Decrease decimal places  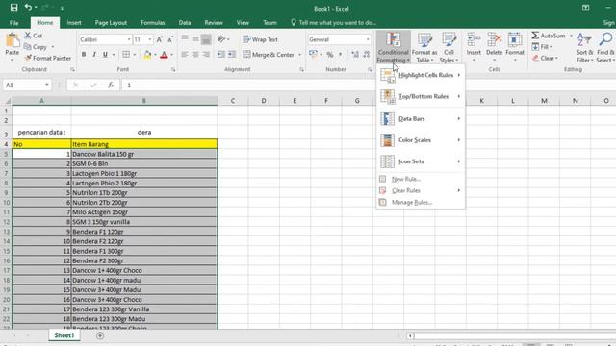pos(366,55)
